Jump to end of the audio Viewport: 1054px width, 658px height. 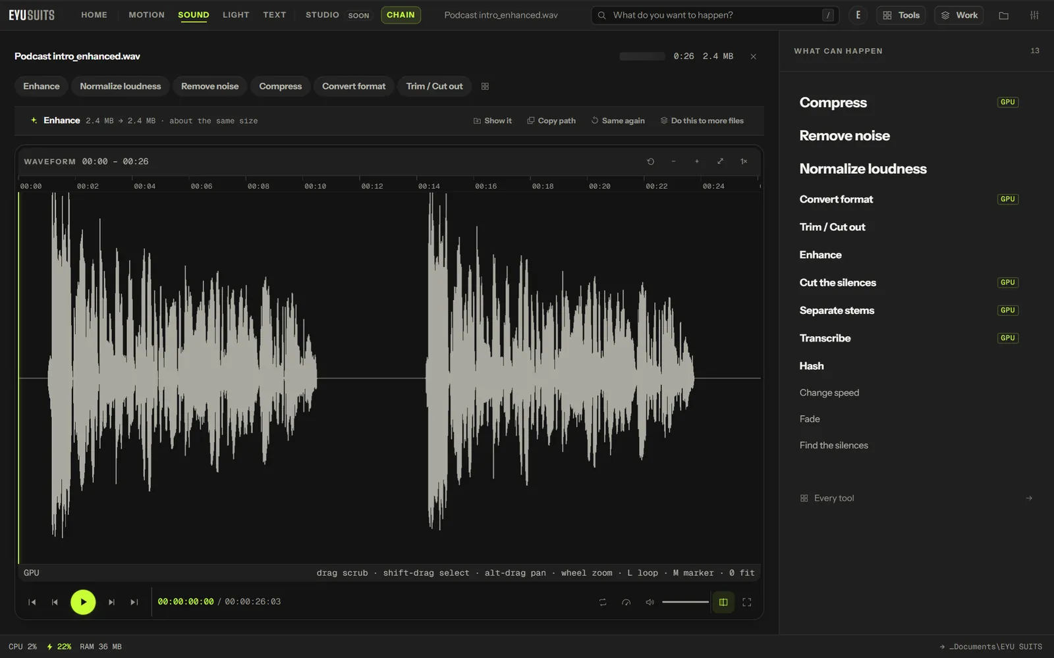(134, 602)
